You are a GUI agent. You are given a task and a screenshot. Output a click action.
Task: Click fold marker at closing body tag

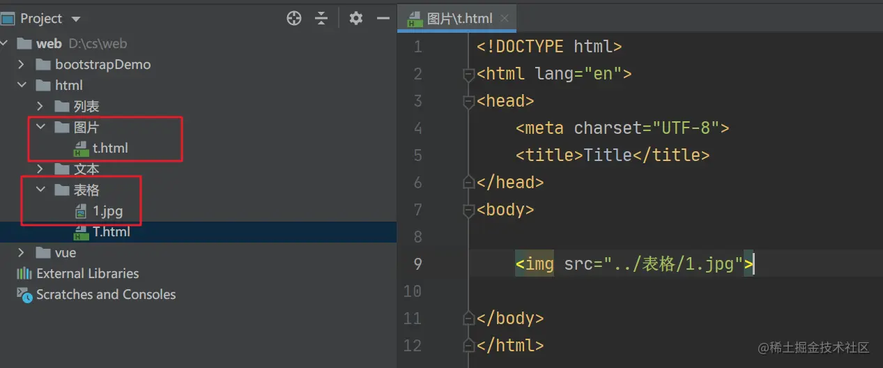coord(468,319)
